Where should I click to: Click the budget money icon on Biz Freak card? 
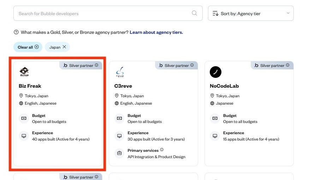click(24, 118)
